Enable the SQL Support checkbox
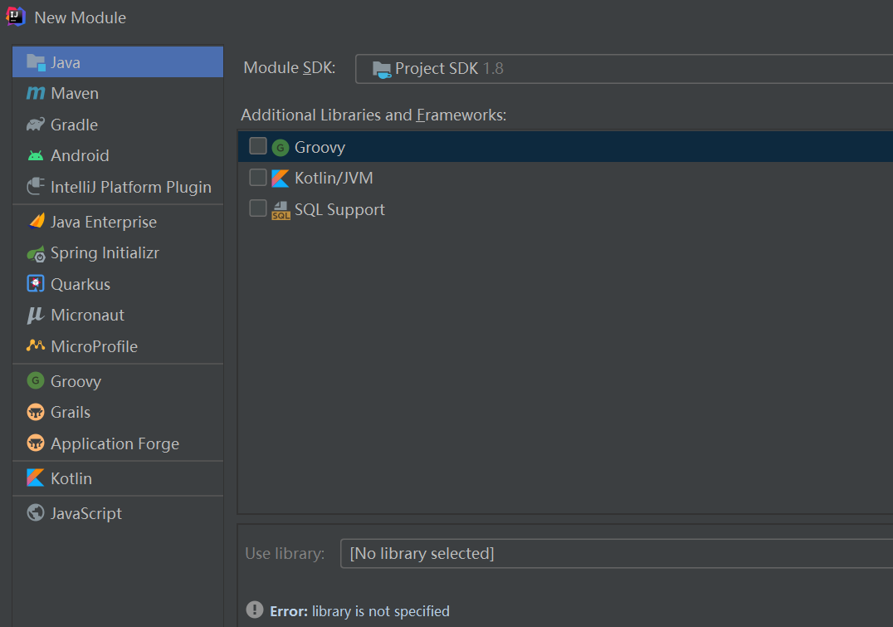The height and width of the screenshot is (627, 893). [258, 208]
